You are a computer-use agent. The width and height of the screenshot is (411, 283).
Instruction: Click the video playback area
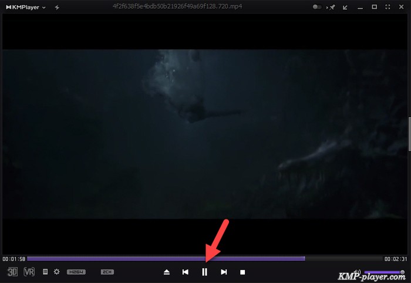click(x=204, y=134)
